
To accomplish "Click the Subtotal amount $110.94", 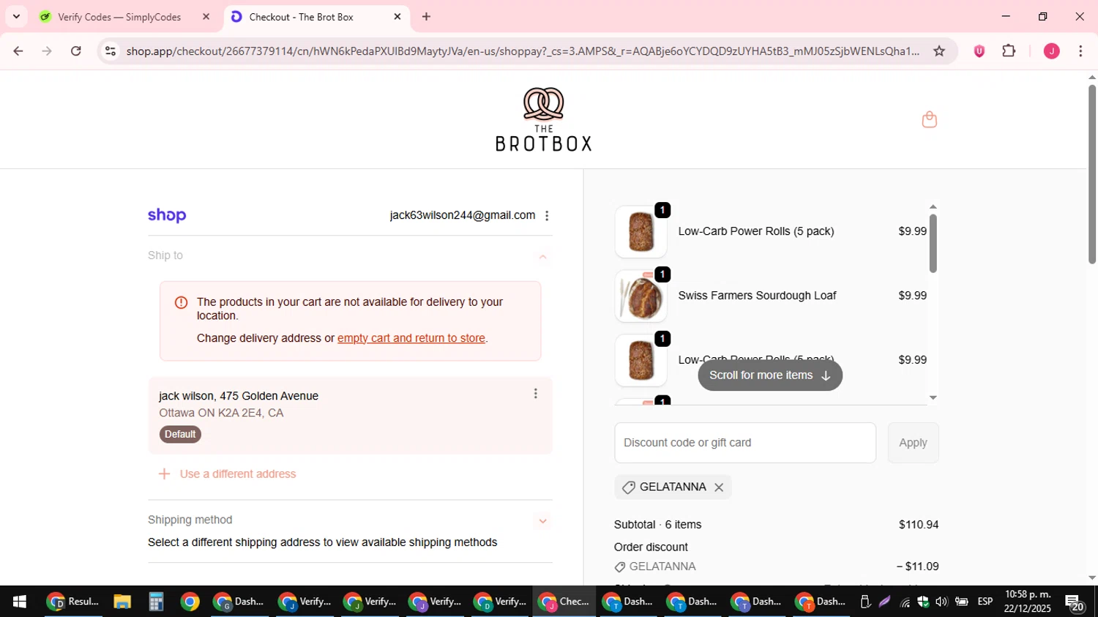I will [919, 525].
